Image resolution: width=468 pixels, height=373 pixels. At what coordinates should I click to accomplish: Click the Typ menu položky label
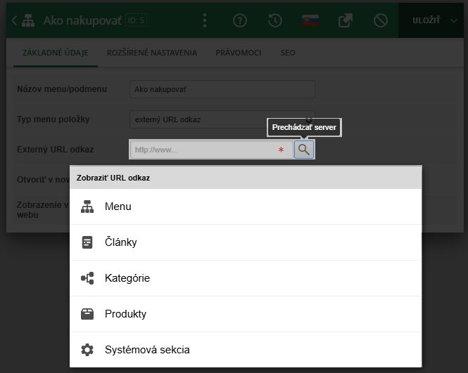pos(53,119)
